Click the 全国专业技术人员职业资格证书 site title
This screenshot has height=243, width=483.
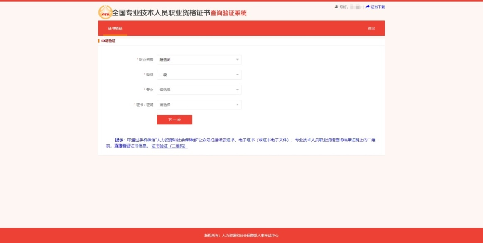[x=161, y=13]
